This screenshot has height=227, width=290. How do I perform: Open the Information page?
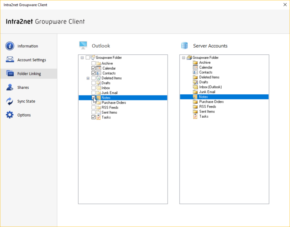[29, 46]
